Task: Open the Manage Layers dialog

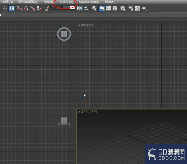Action: (94, 8)
